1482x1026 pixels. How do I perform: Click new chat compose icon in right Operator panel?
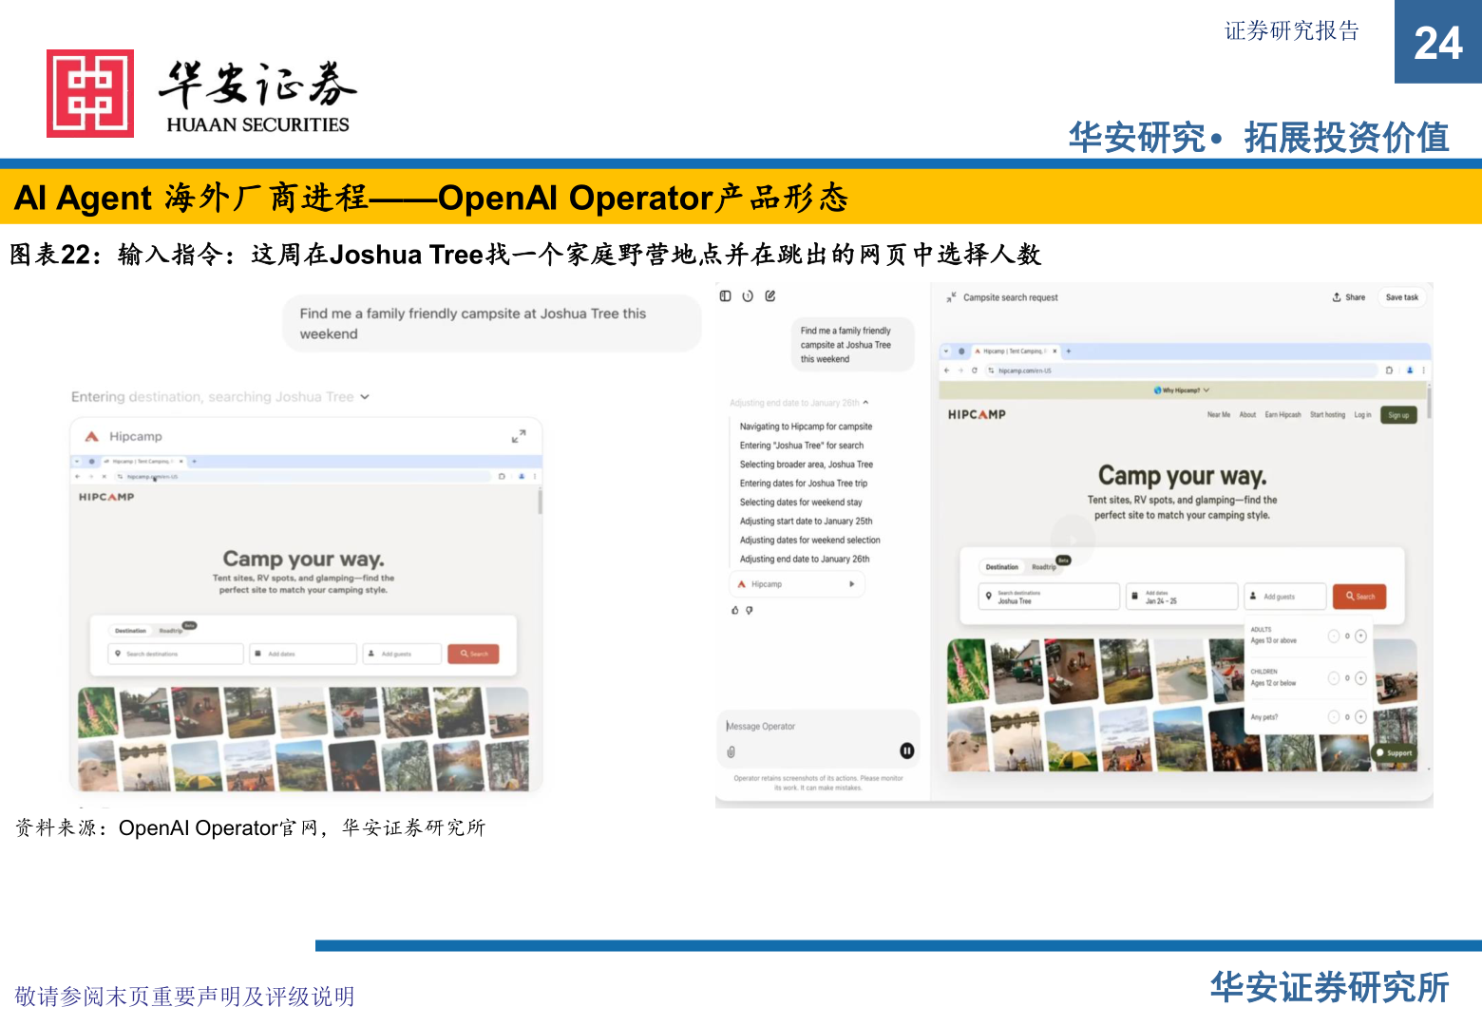[x=770, y=296]
